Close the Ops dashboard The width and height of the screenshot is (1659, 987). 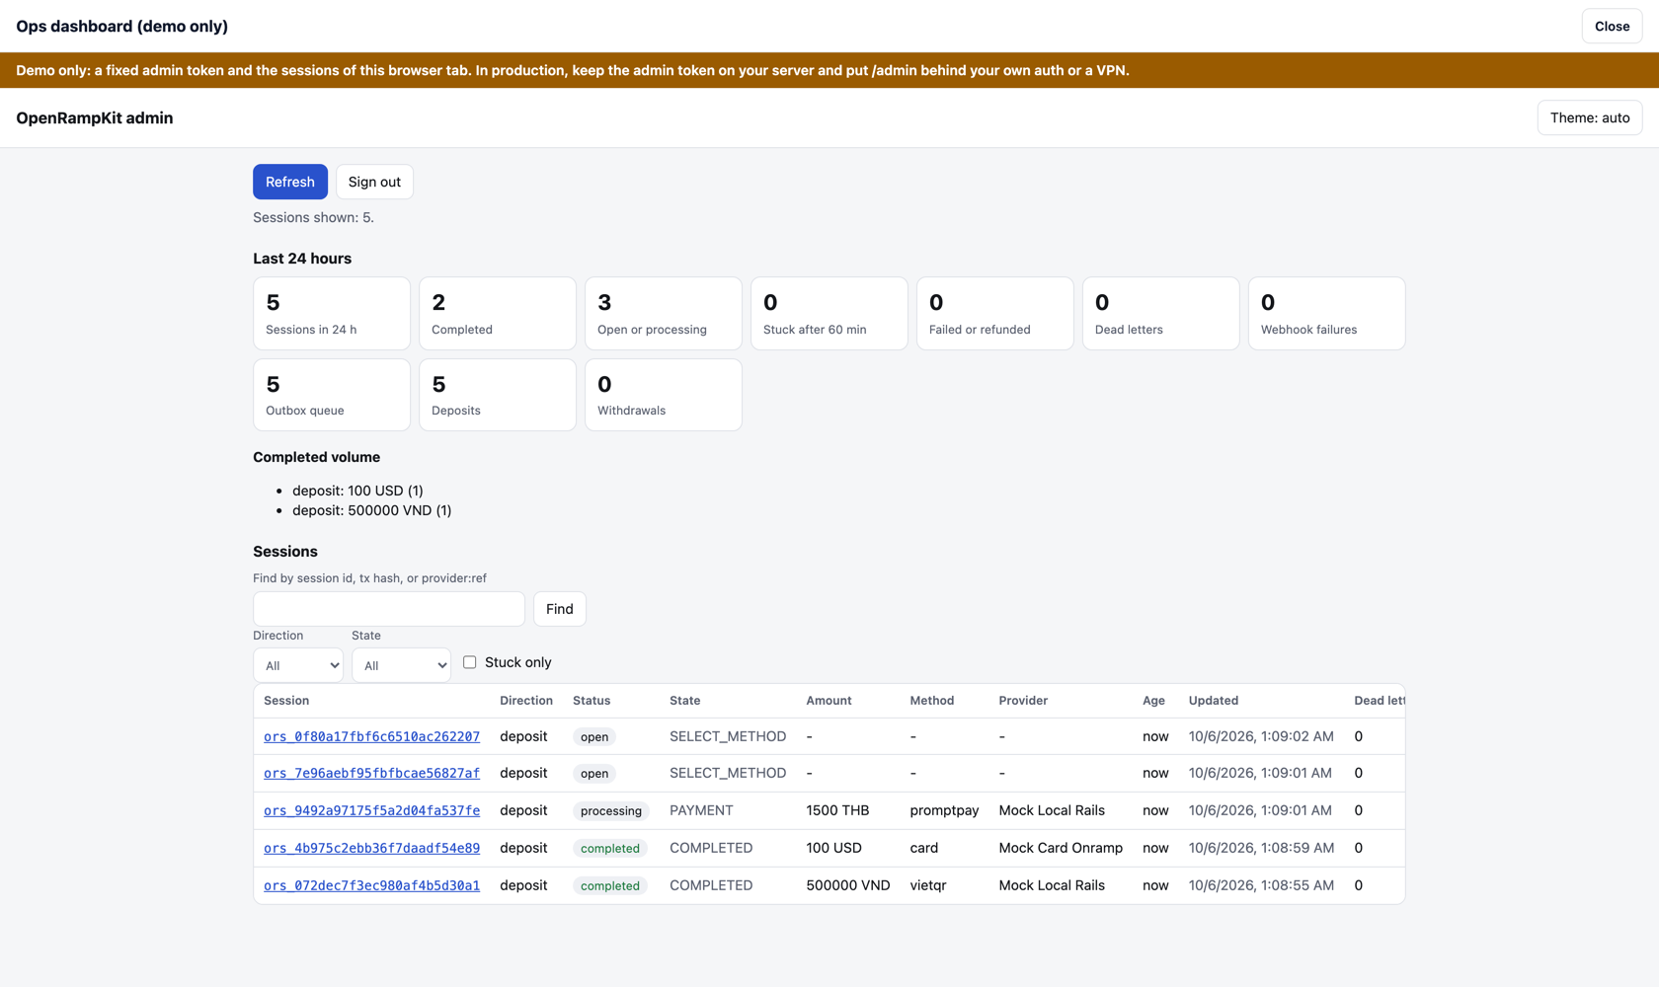pyautogui.click(x=1612, y=26)
